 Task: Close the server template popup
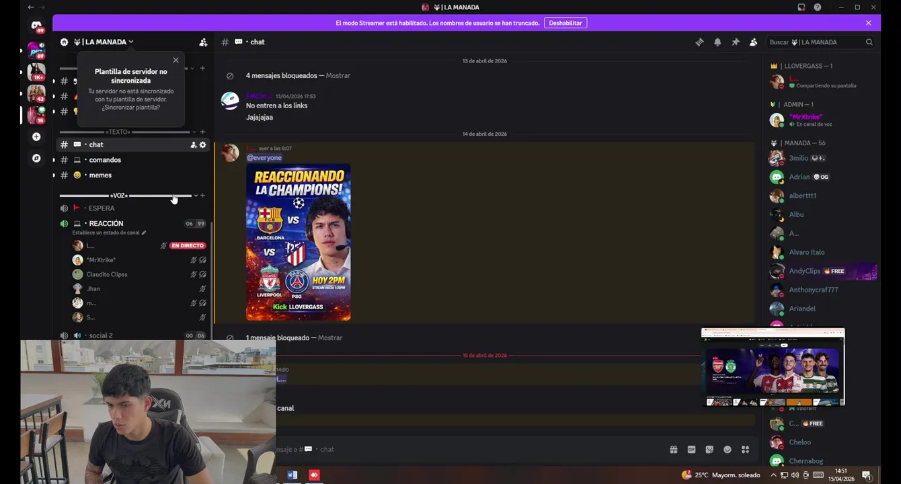(x=175, y=61)
